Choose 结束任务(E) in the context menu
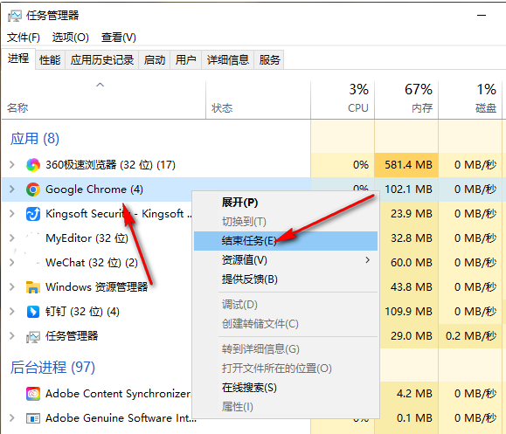506x434 pixels. 285,241
